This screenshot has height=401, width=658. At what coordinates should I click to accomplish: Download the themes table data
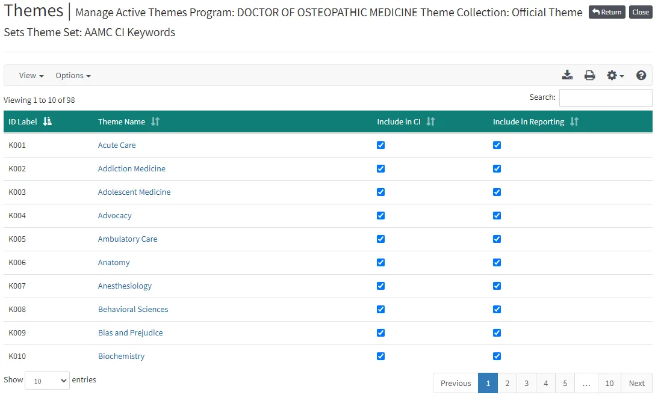(x=567, y=75)
